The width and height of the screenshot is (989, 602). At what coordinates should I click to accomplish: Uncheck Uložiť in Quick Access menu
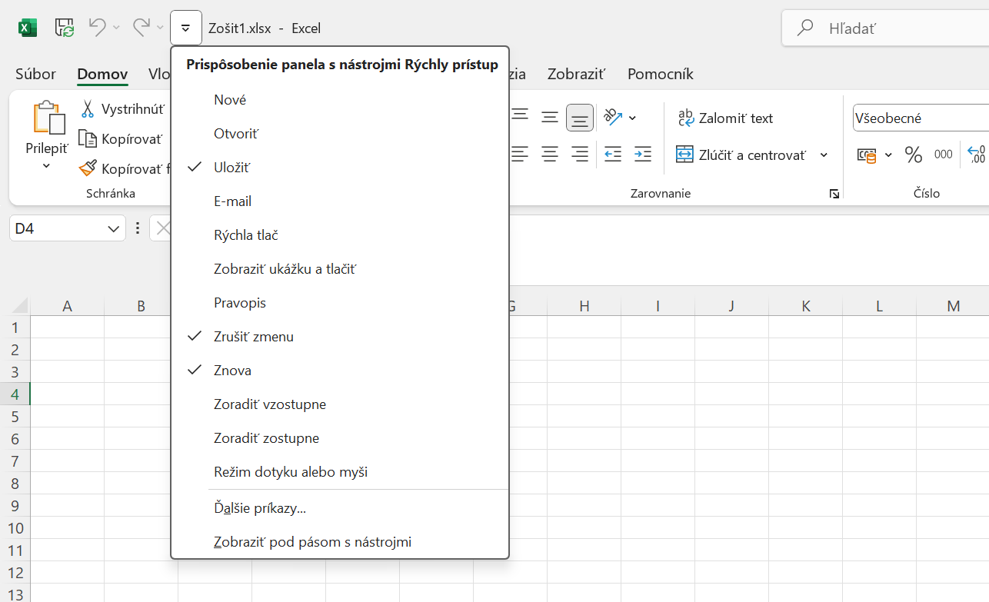point(340,168)
